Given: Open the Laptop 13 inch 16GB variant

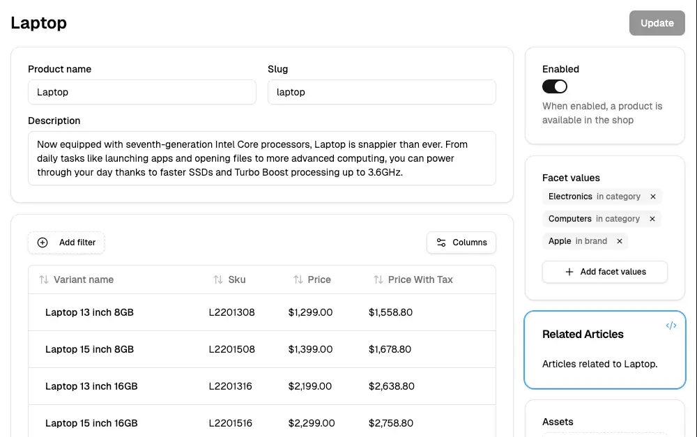Looking at the screenshot, I should pos(91,386).
